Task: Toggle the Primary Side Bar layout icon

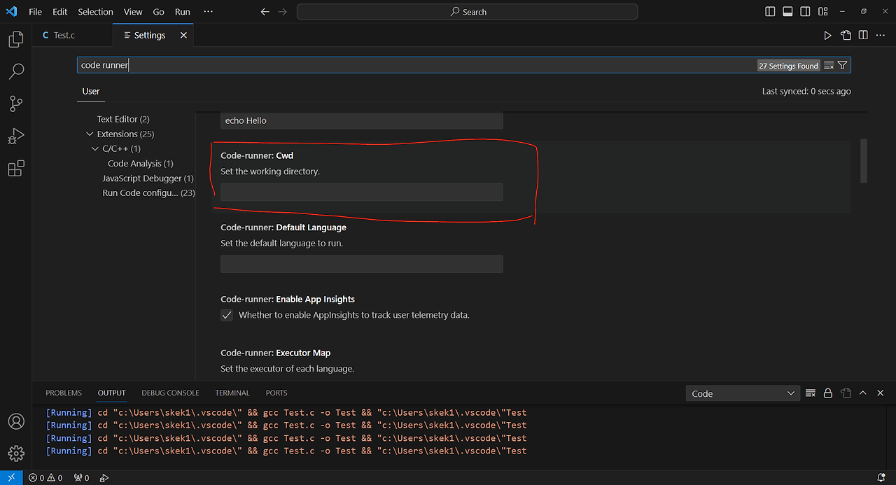Action: (770, 12)
